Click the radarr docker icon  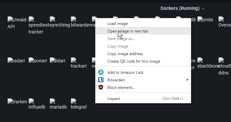pyautogui.click(x=10, y=60)
